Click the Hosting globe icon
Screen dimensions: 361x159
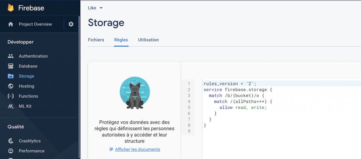(11, 86)
